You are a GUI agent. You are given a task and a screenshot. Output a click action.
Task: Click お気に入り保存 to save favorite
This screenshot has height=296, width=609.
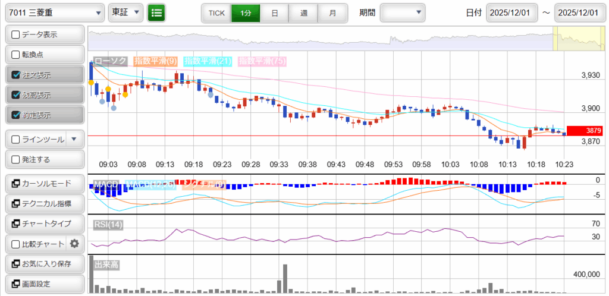[44, 263]
